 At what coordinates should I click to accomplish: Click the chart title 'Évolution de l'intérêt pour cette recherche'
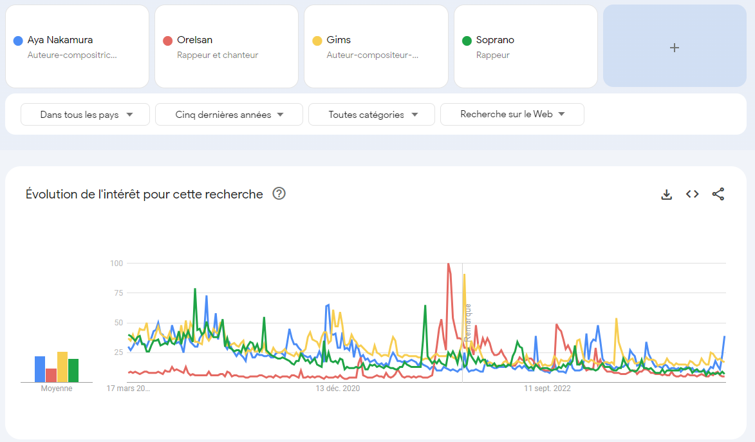click(144, 194)
